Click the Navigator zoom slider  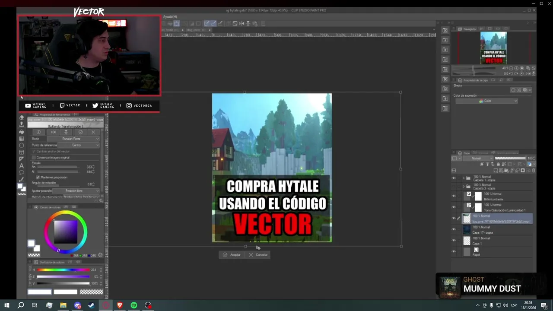tap(474, 68)
